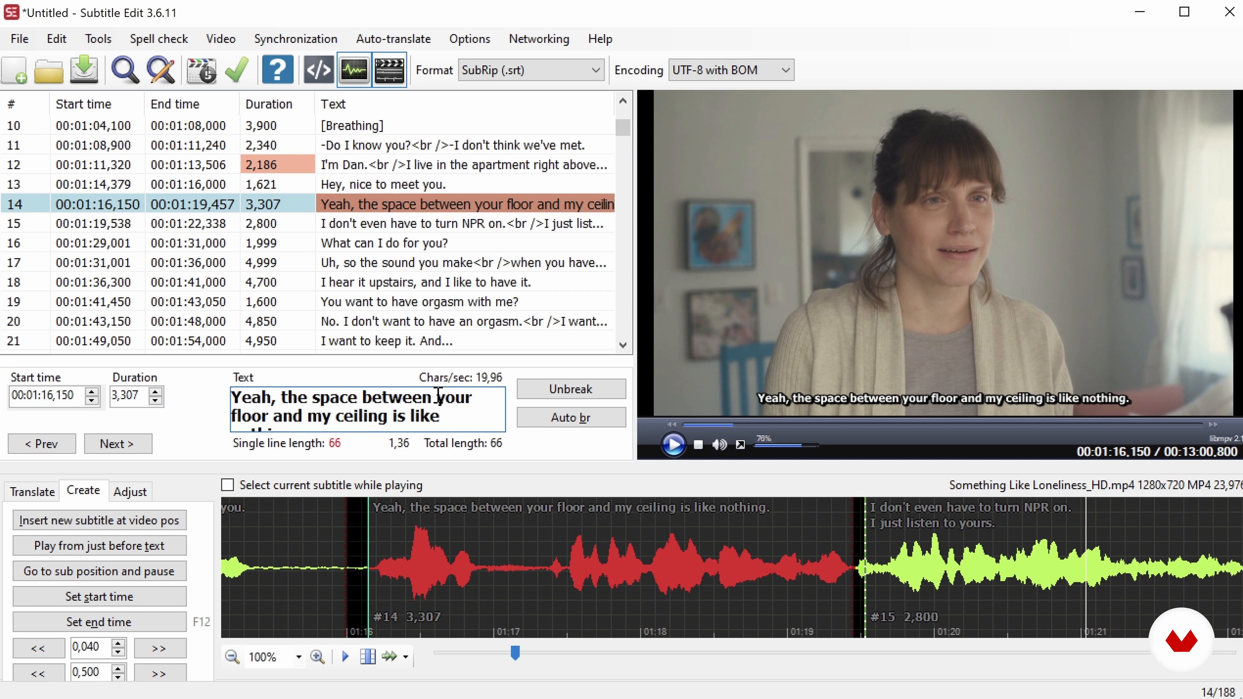
Task: Enable Select current subtitle while playing
Action: tap(227, 485)
